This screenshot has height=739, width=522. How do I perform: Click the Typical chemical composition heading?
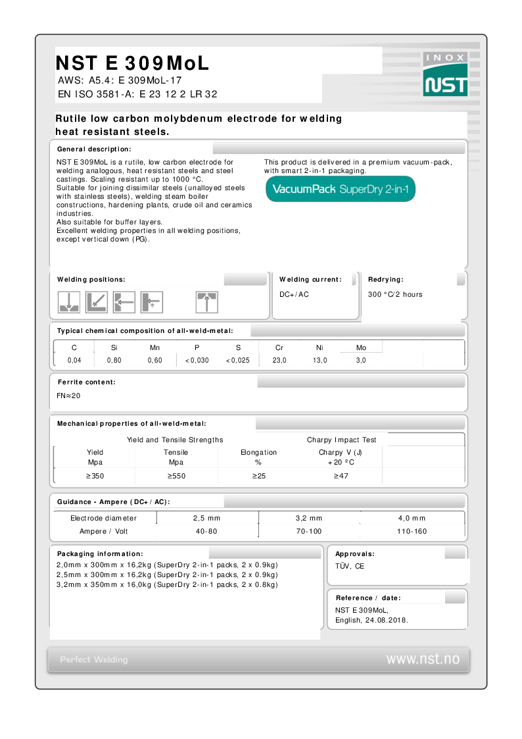point(145,331)
